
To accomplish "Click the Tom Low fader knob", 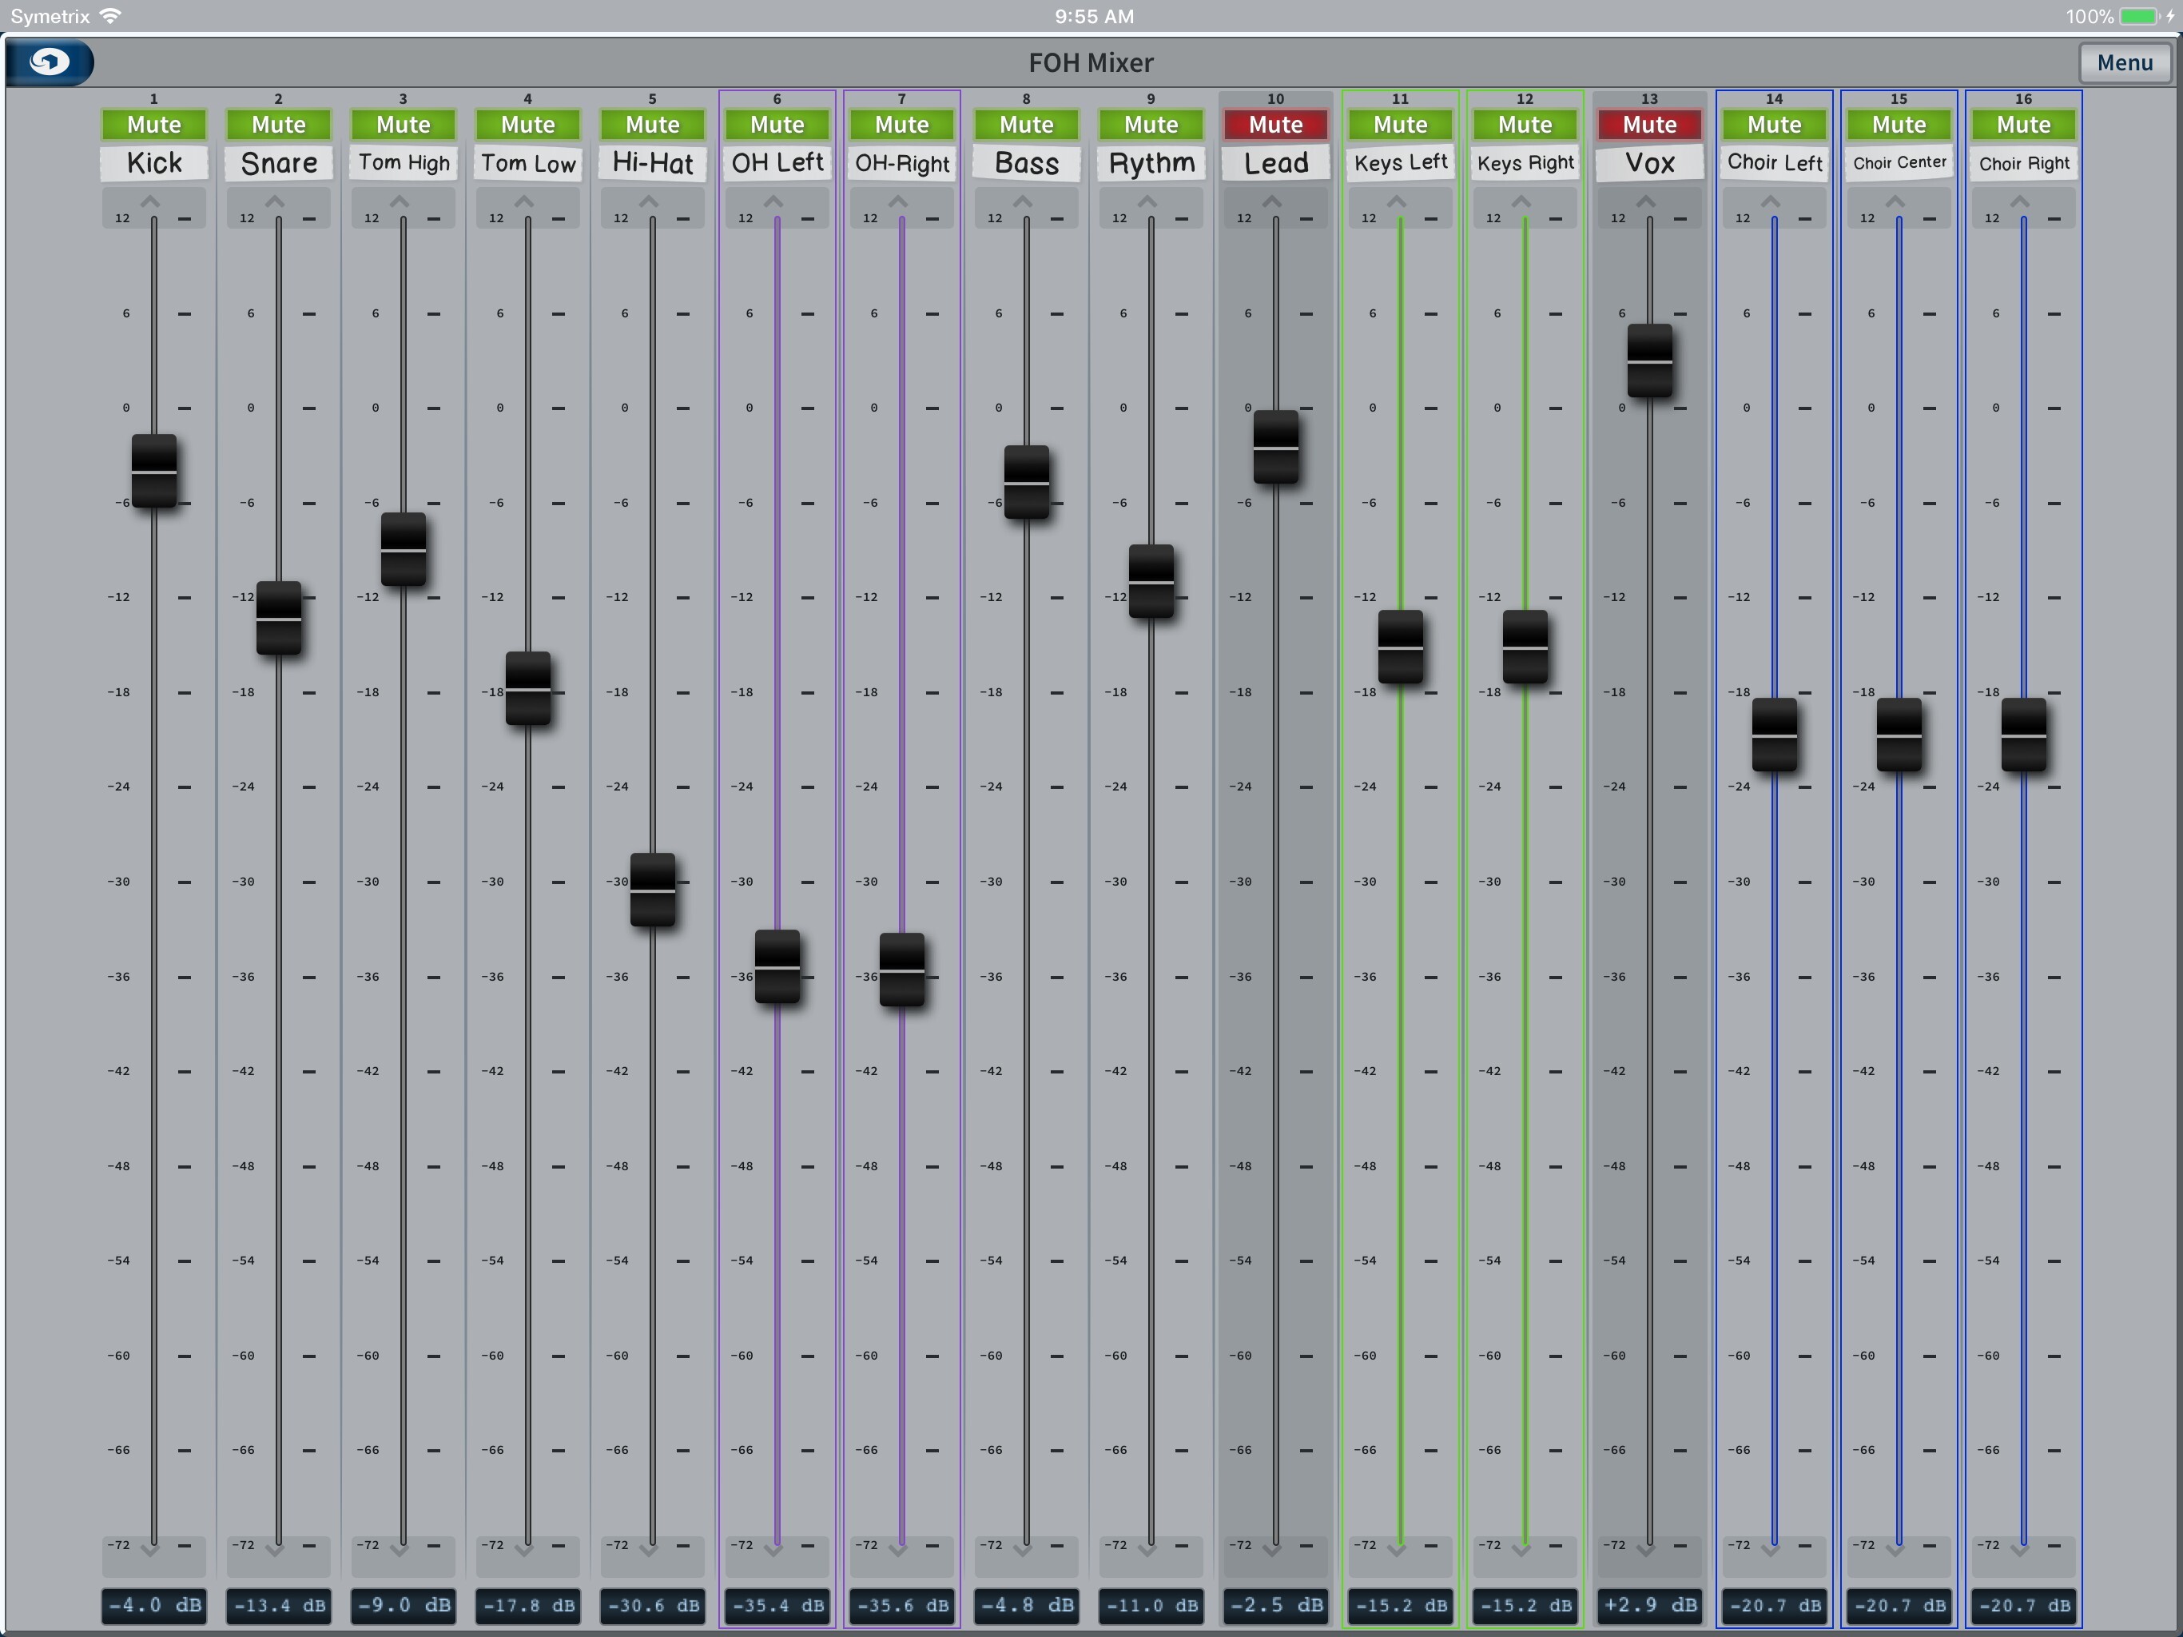I will pos(528,688).
